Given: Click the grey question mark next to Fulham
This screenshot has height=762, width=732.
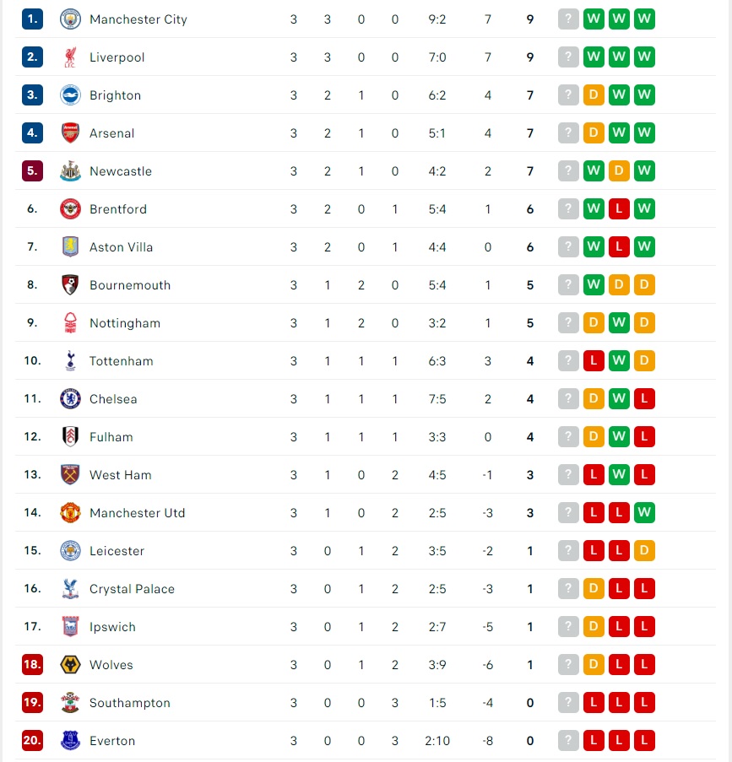Looking at the screenshot, I should pyautogui.click(x=568, y=437).
